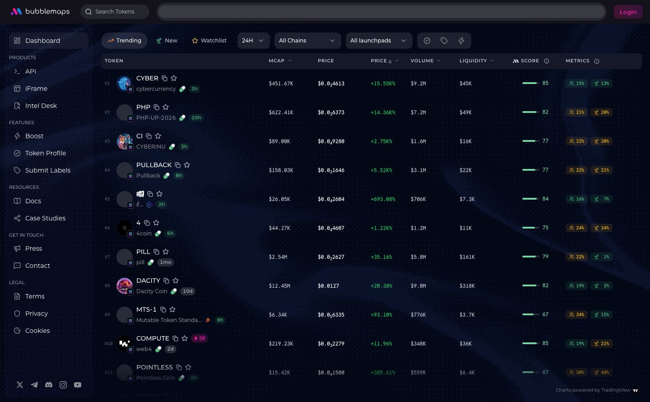
Task: Click the Score info icon
Action: (547, 61)
